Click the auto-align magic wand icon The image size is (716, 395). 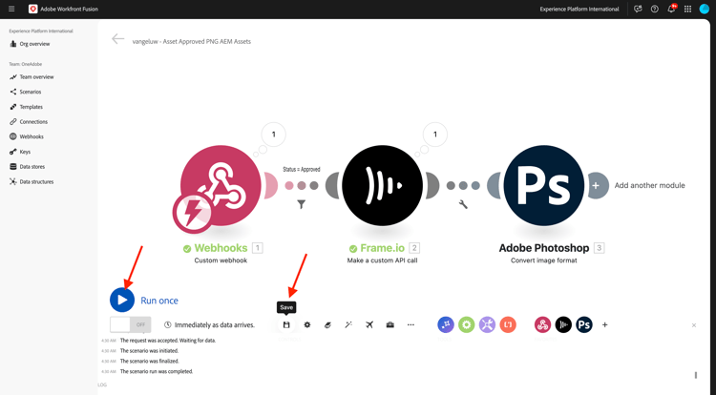click(x=348, y=324)
